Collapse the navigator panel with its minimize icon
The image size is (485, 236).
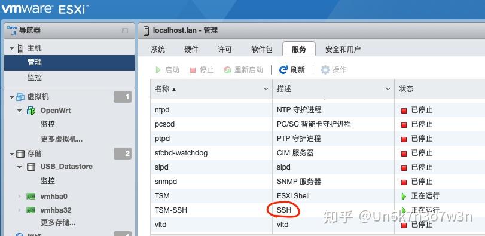pos(124,30)
